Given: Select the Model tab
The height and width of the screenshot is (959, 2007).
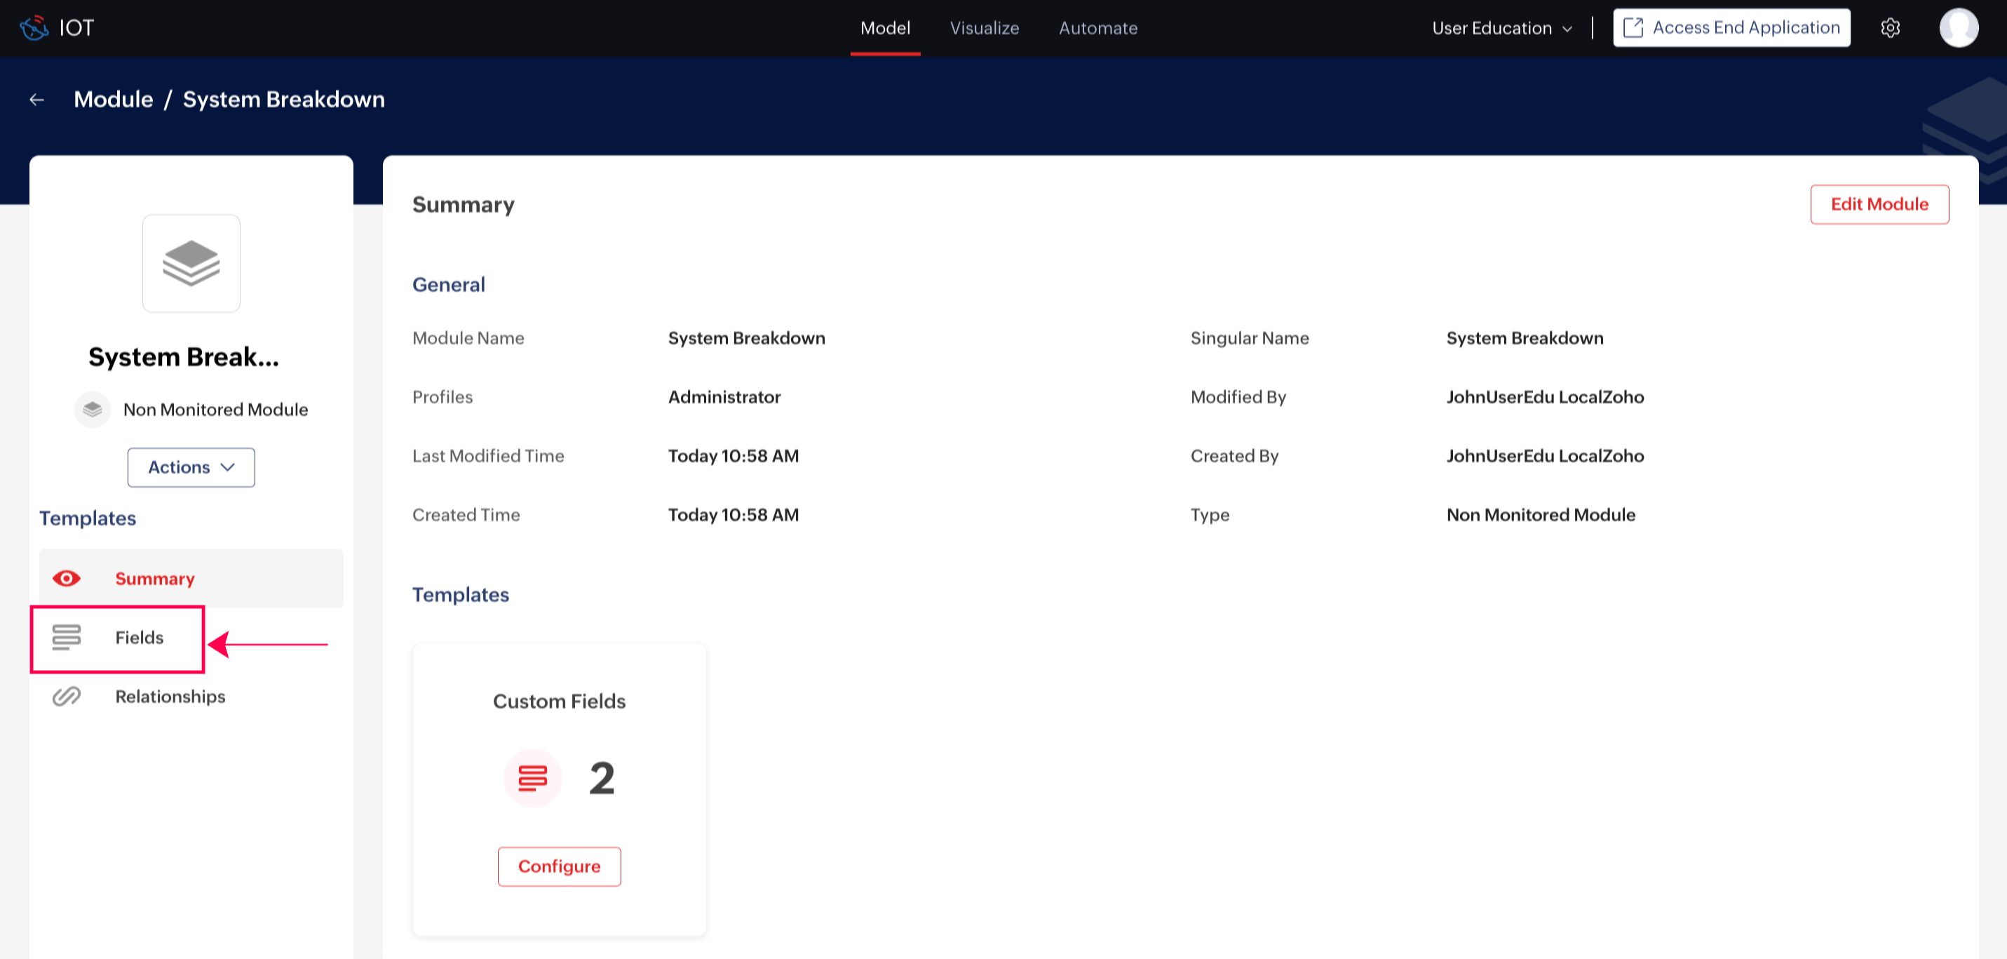Looking at the screenshot, I should point(885,28).
